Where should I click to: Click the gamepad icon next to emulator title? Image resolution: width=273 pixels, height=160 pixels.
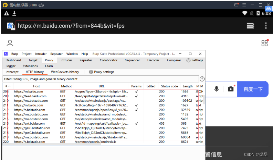point(41,5)
